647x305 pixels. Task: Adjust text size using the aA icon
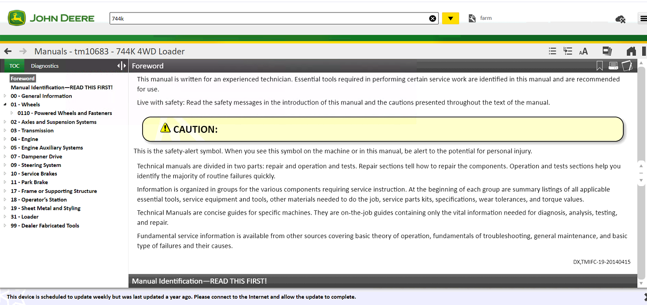(583, 51)
